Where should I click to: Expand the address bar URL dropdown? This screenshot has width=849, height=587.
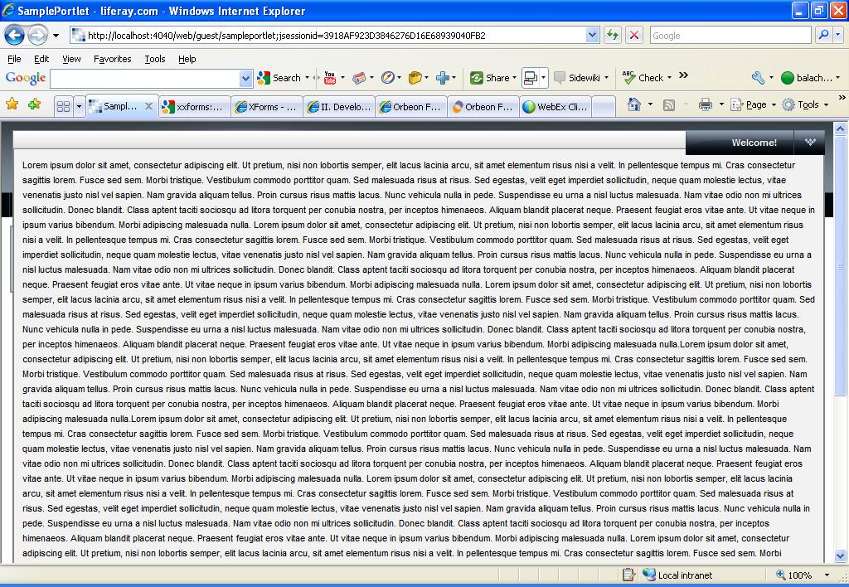click(592, 35)
